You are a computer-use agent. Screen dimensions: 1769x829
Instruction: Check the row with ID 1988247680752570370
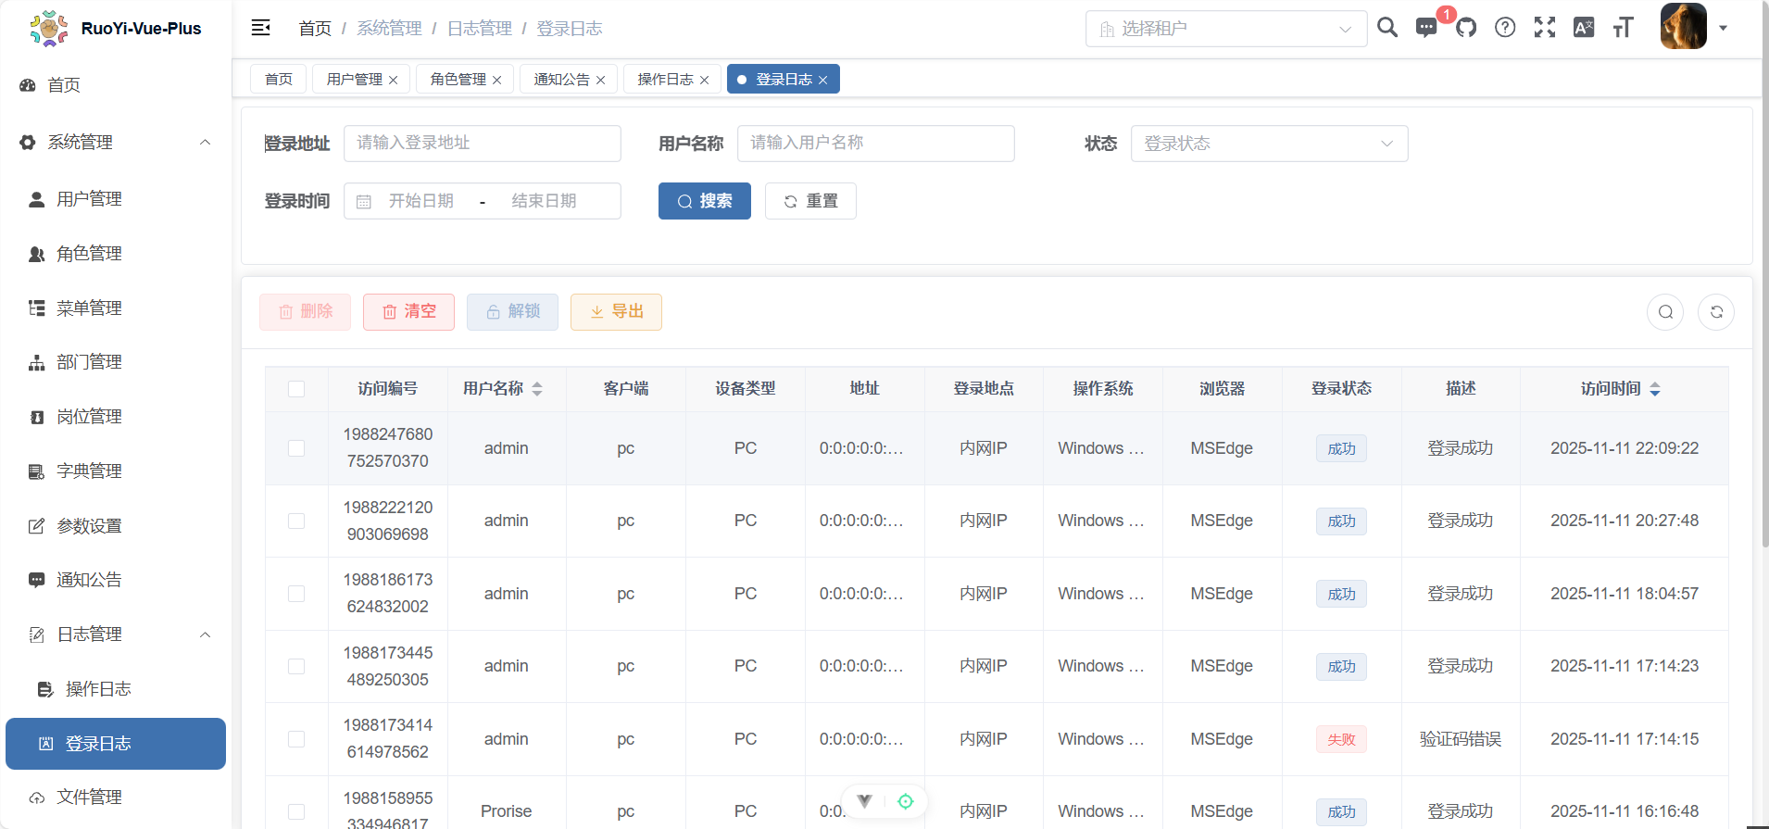coord(296,448)
